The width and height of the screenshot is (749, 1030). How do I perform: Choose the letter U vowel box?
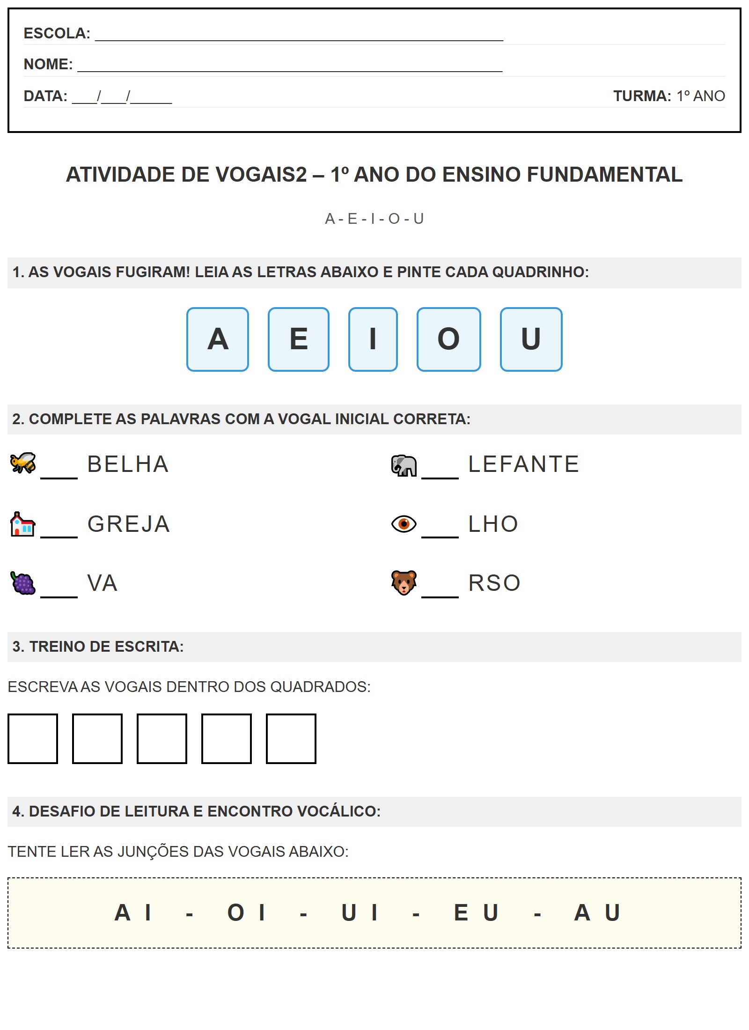pos(531,339)
